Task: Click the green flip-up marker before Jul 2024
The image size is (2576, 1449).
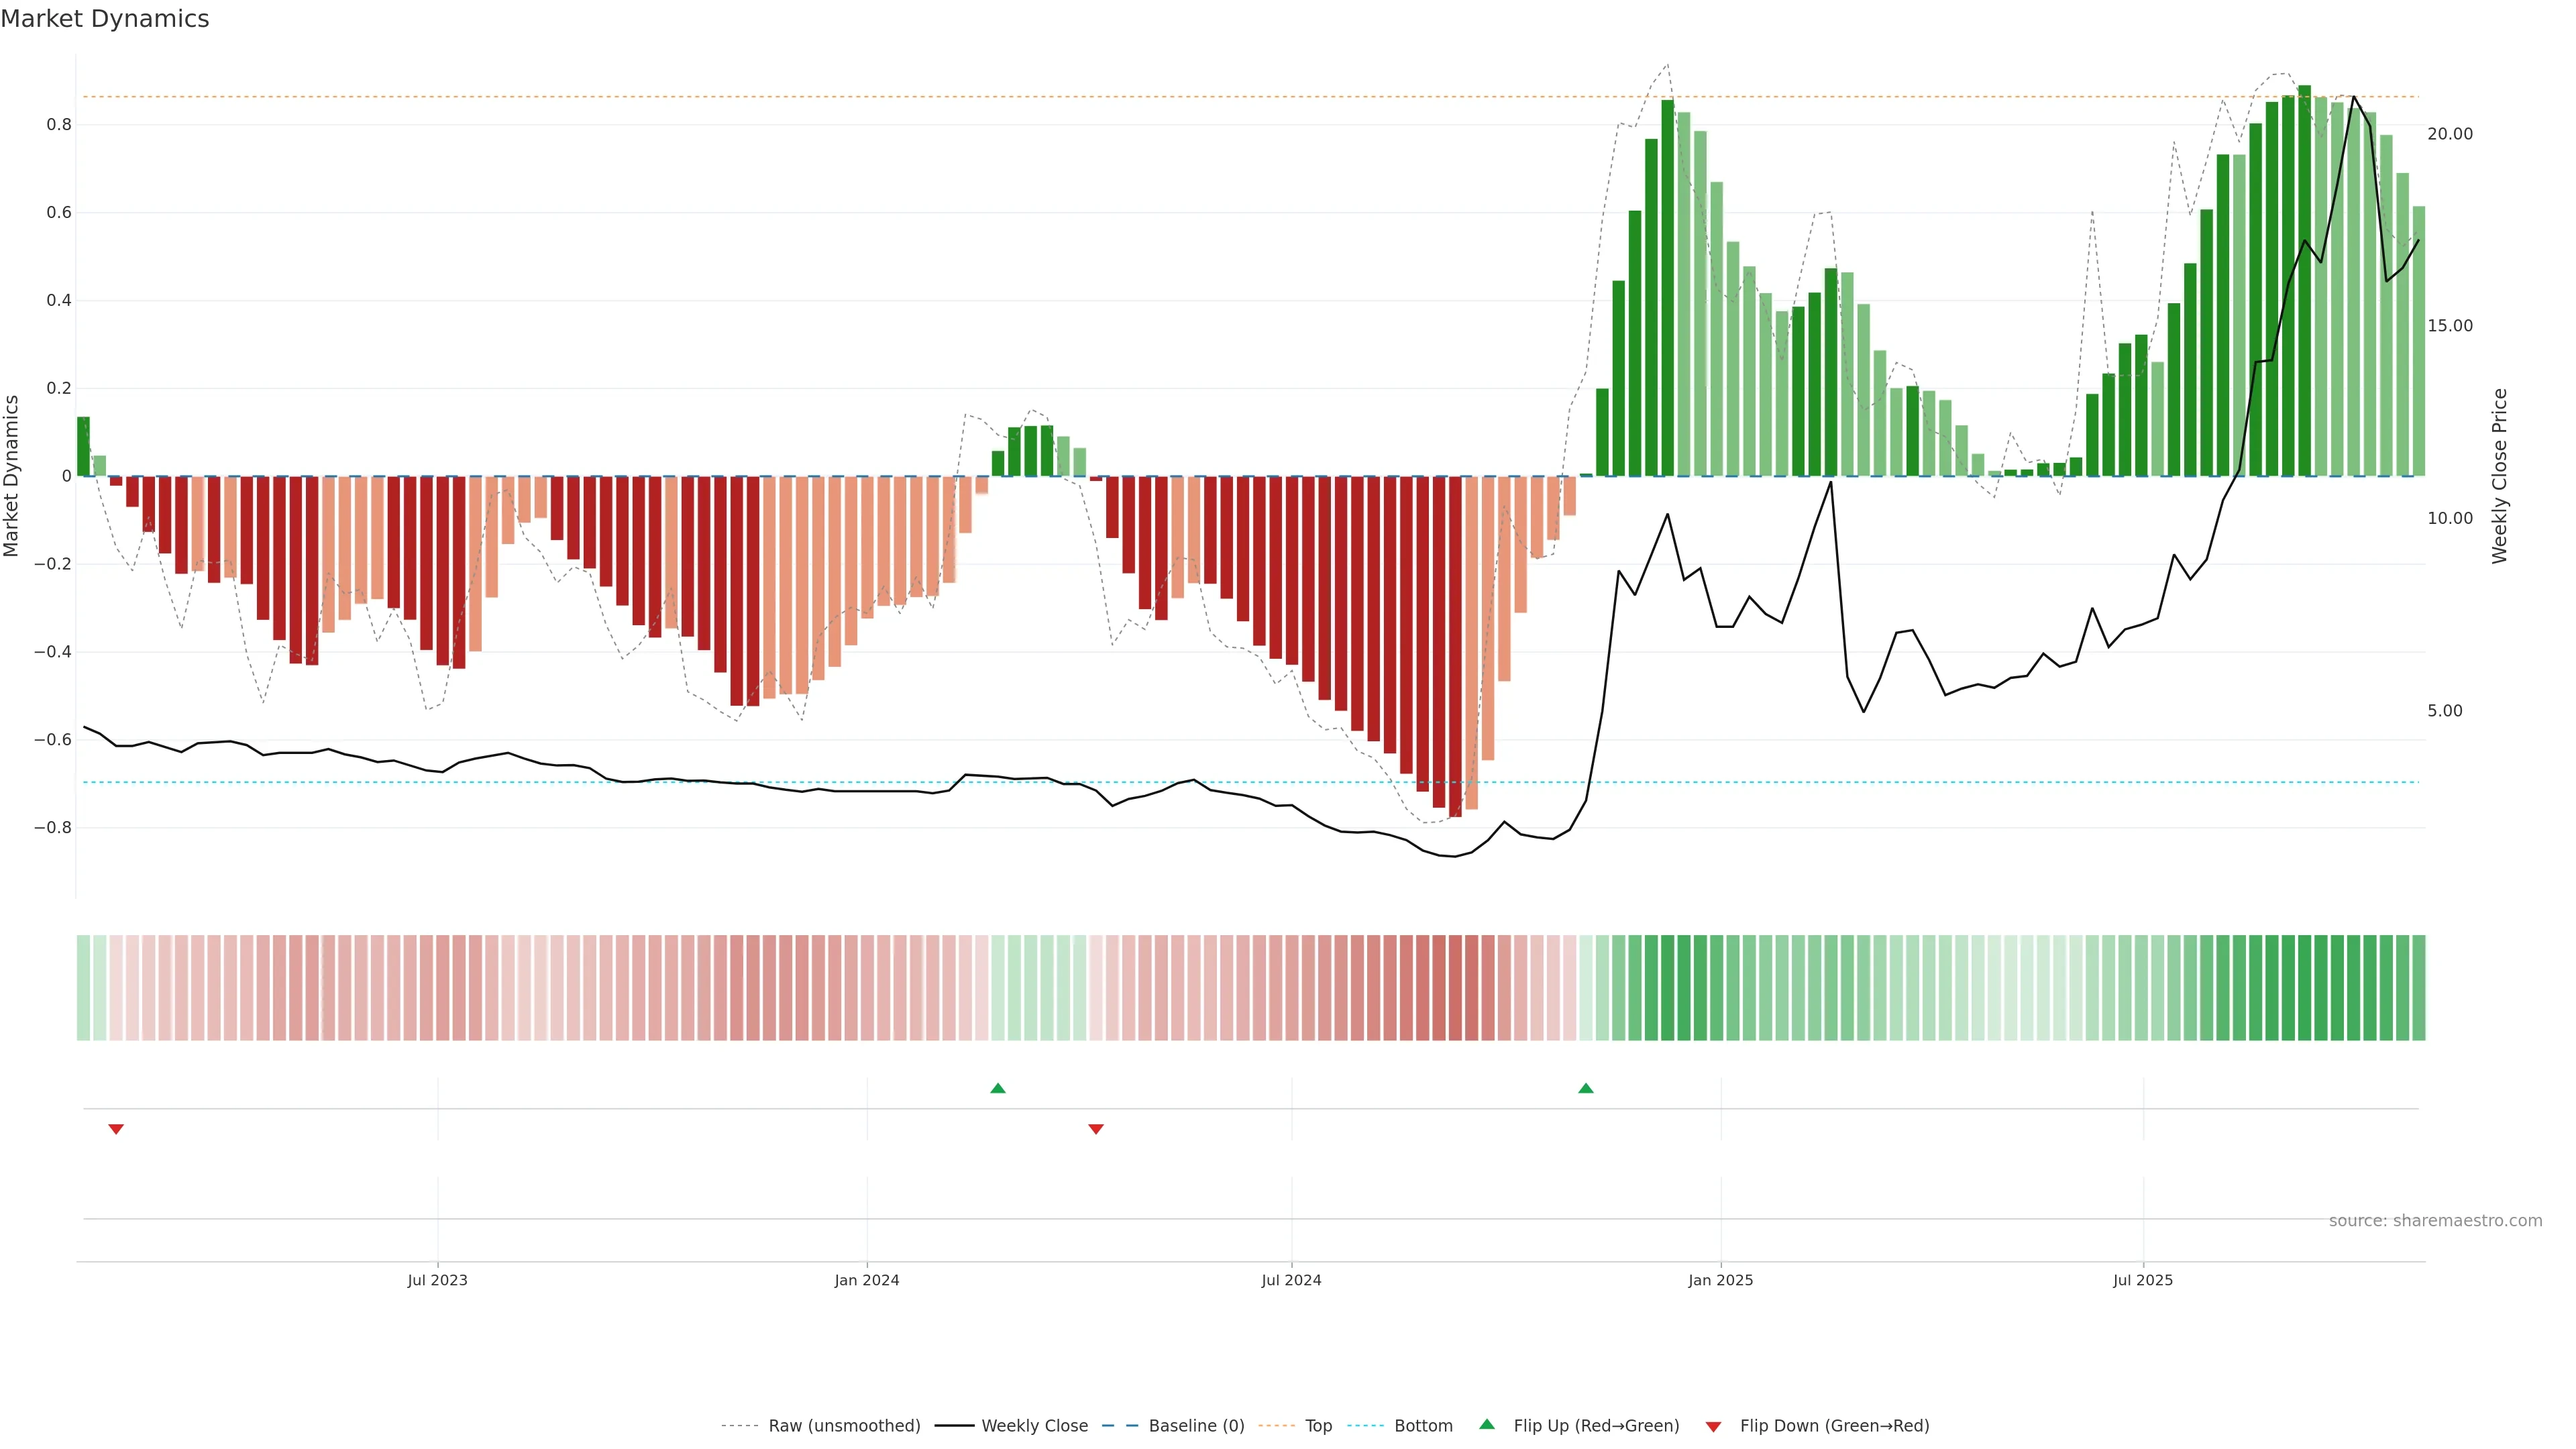Action: (998, 1088)
